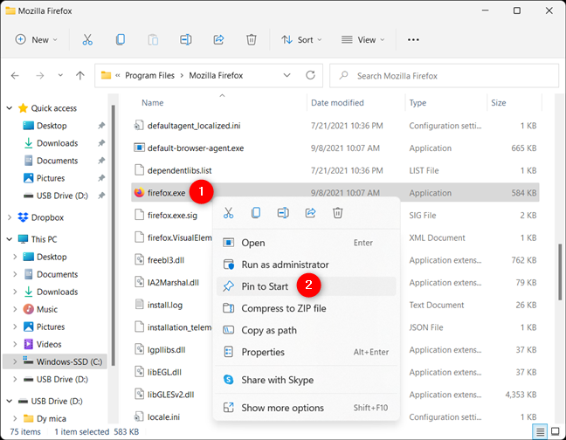
Task: Select USB Drive (D:) under Quick access
Action: click(x=62, y=196)
